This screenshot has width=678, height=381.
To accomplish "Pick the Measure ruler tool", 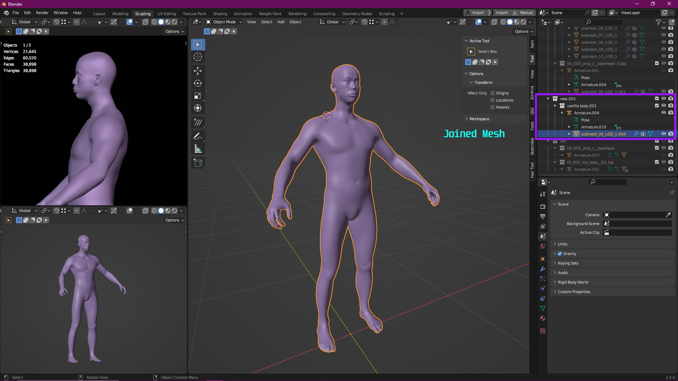I will click(x=198, y=149).
